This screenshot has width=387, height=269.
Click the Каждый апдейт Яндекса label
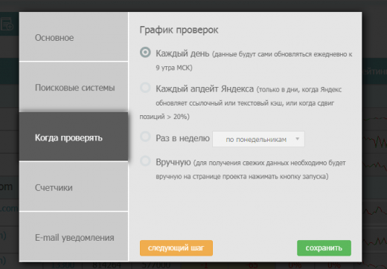coord(205,88)
